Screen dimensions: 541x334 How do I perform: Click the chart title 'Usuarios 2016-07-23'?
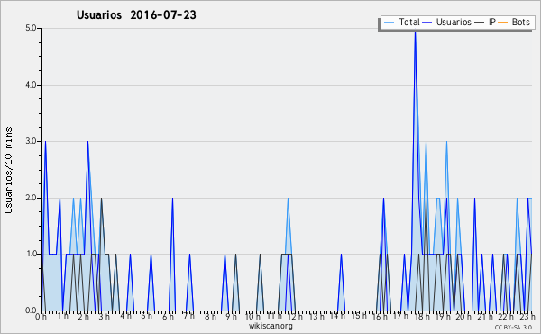(x=136, y=14)
